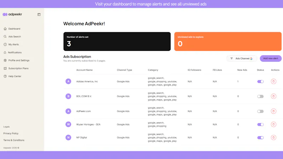Click the Wyzer Horloges avatar letter W
283x159 pixels.
point(68,124)
